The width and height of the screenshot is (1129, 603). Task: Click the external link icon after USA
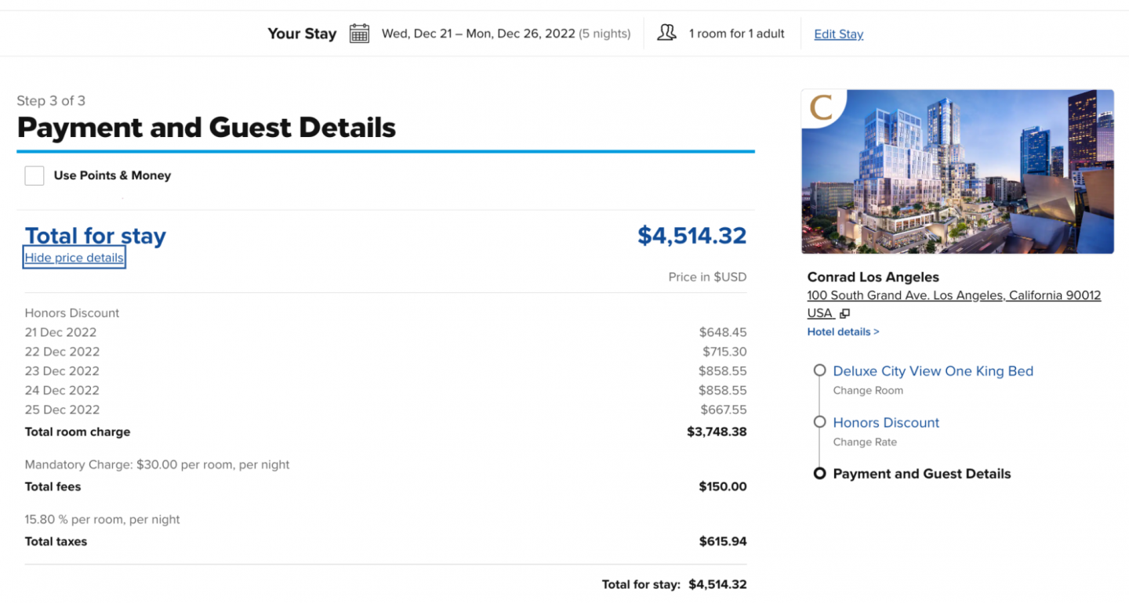(x=844, y=313)
